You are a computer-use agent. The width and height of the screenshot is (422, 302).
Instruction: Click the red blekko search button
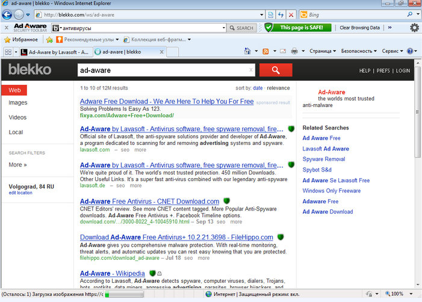coord(276,70)
